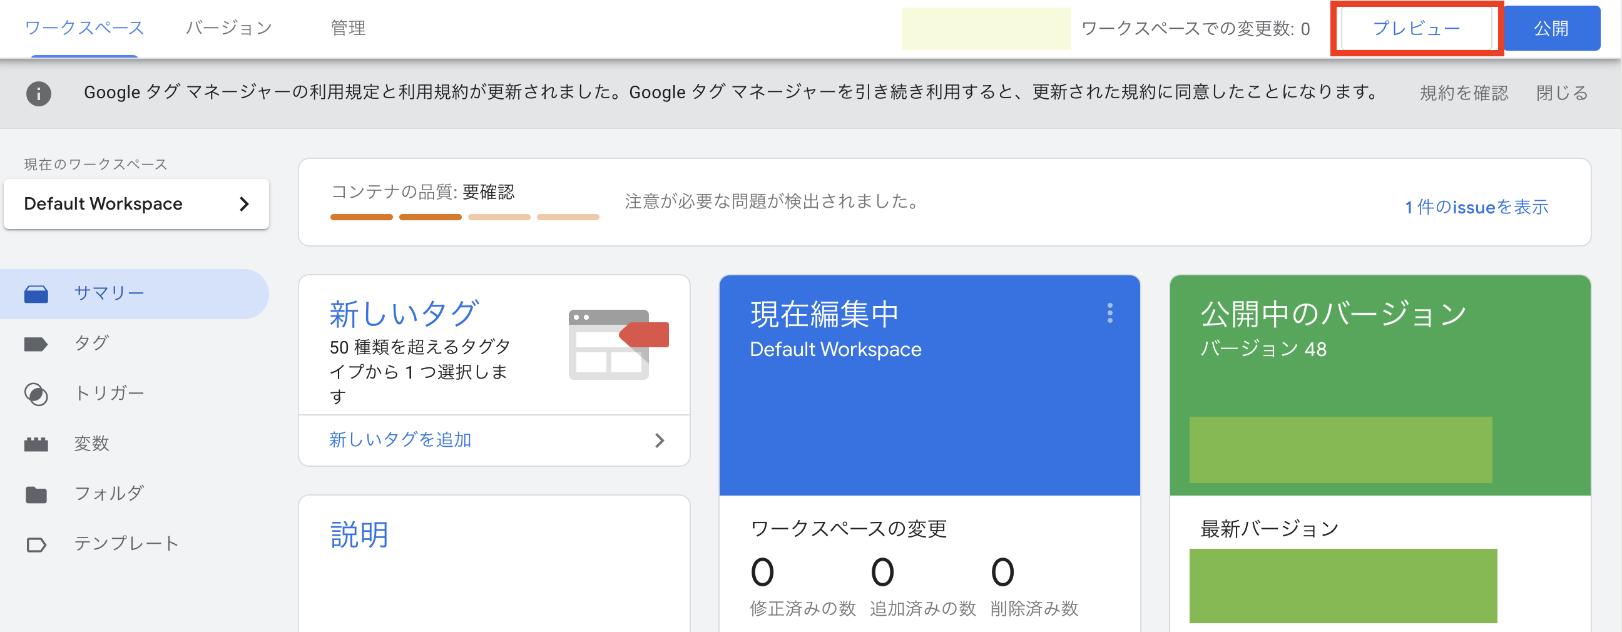Click the プレビュー button
This screenshot has height=632, width=1622.
(x=1416, y=28)
